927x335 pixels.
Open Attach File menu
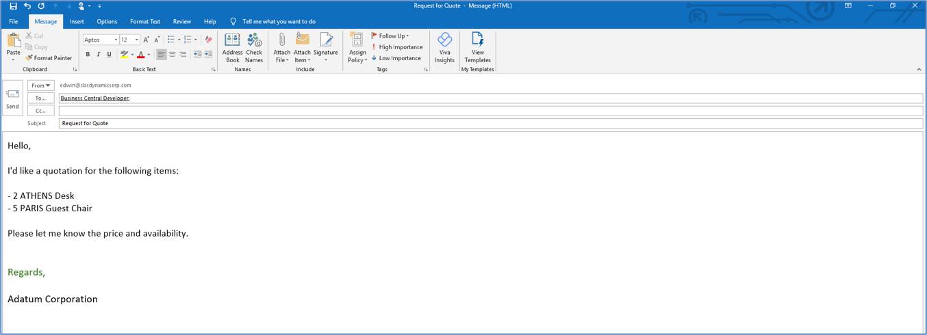tap(282, 48)
